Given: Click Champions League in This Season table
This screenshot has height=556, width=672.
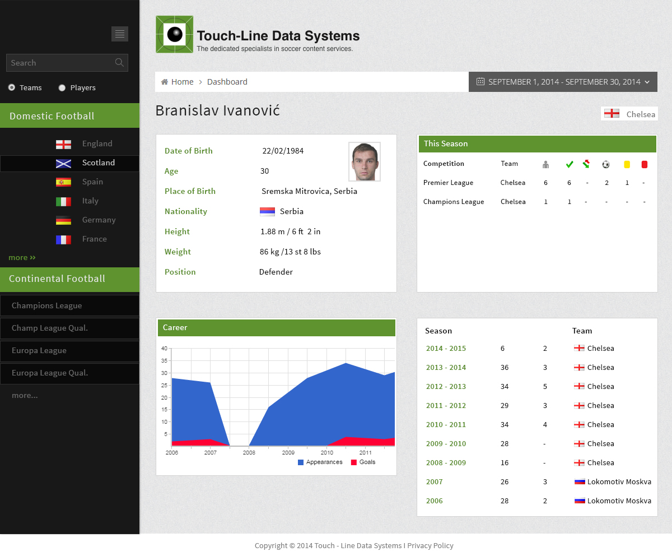Looking at the screenshot, I should click(454, 202).
